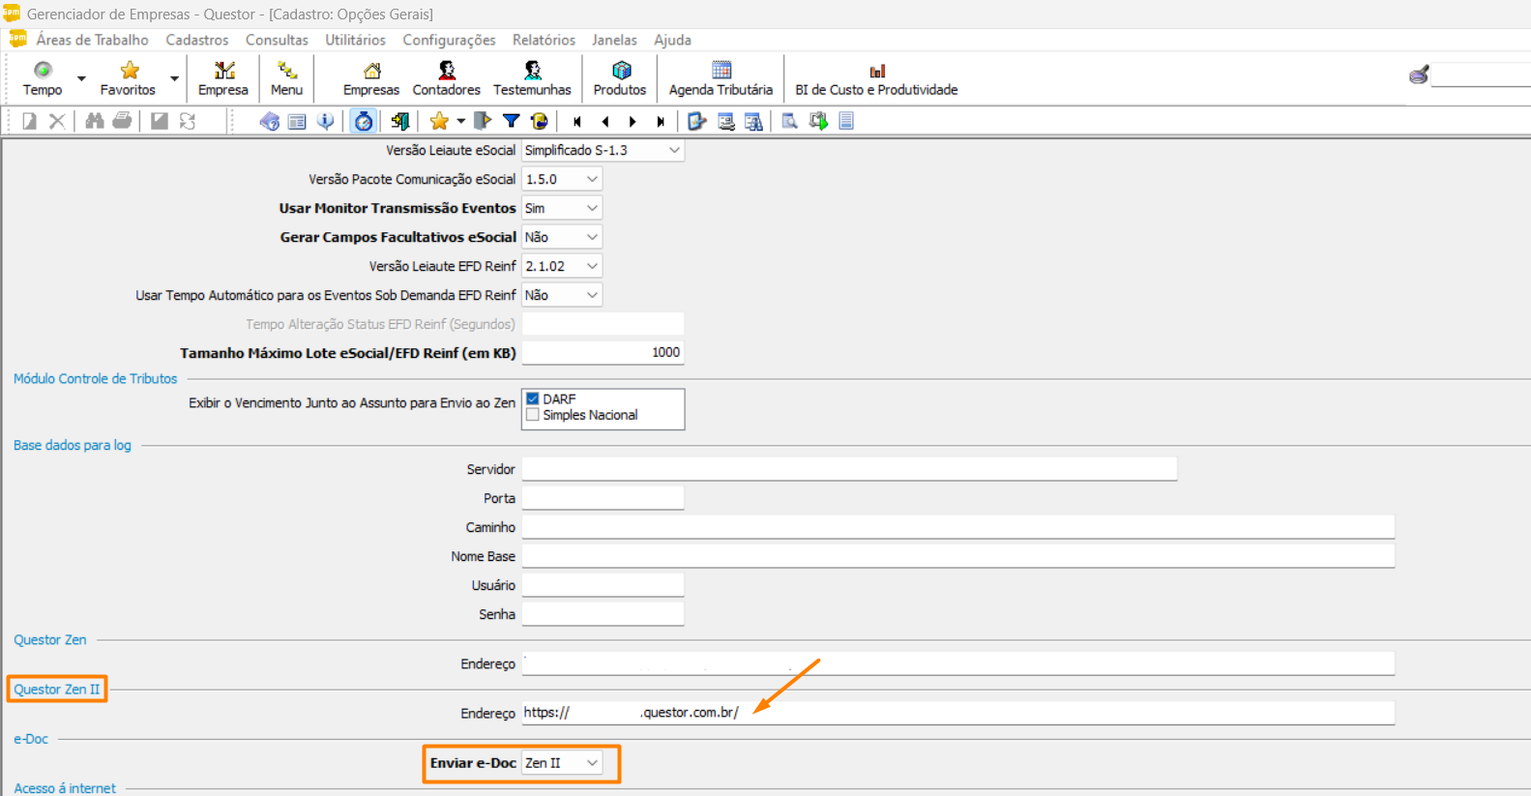
Task: Open BI de Custo e Produtividade
Action: (876, 79)
